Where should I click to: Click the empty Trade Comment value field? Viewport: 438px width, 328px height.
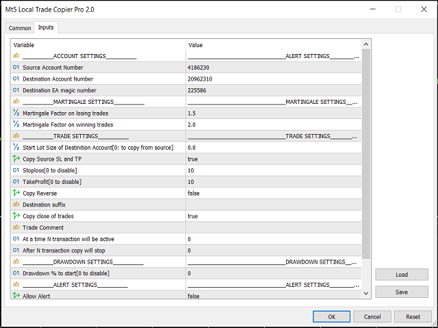pos(274,228)
